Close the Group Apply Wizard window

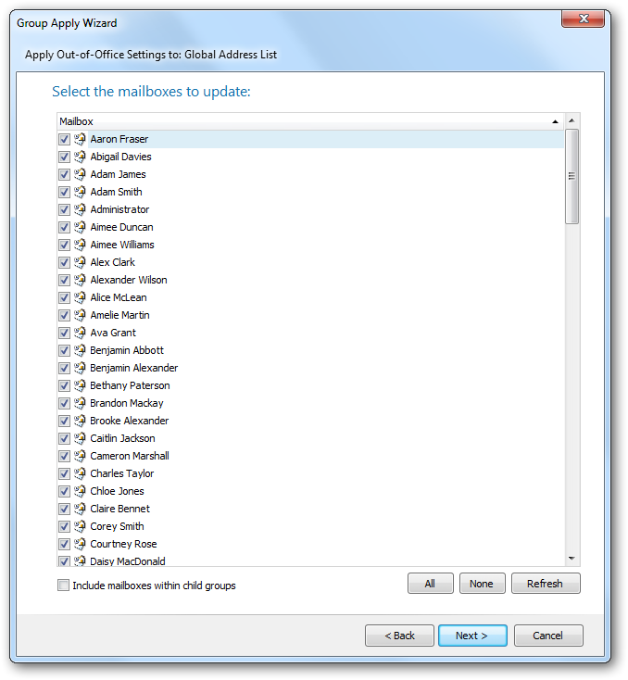(583, 19)
